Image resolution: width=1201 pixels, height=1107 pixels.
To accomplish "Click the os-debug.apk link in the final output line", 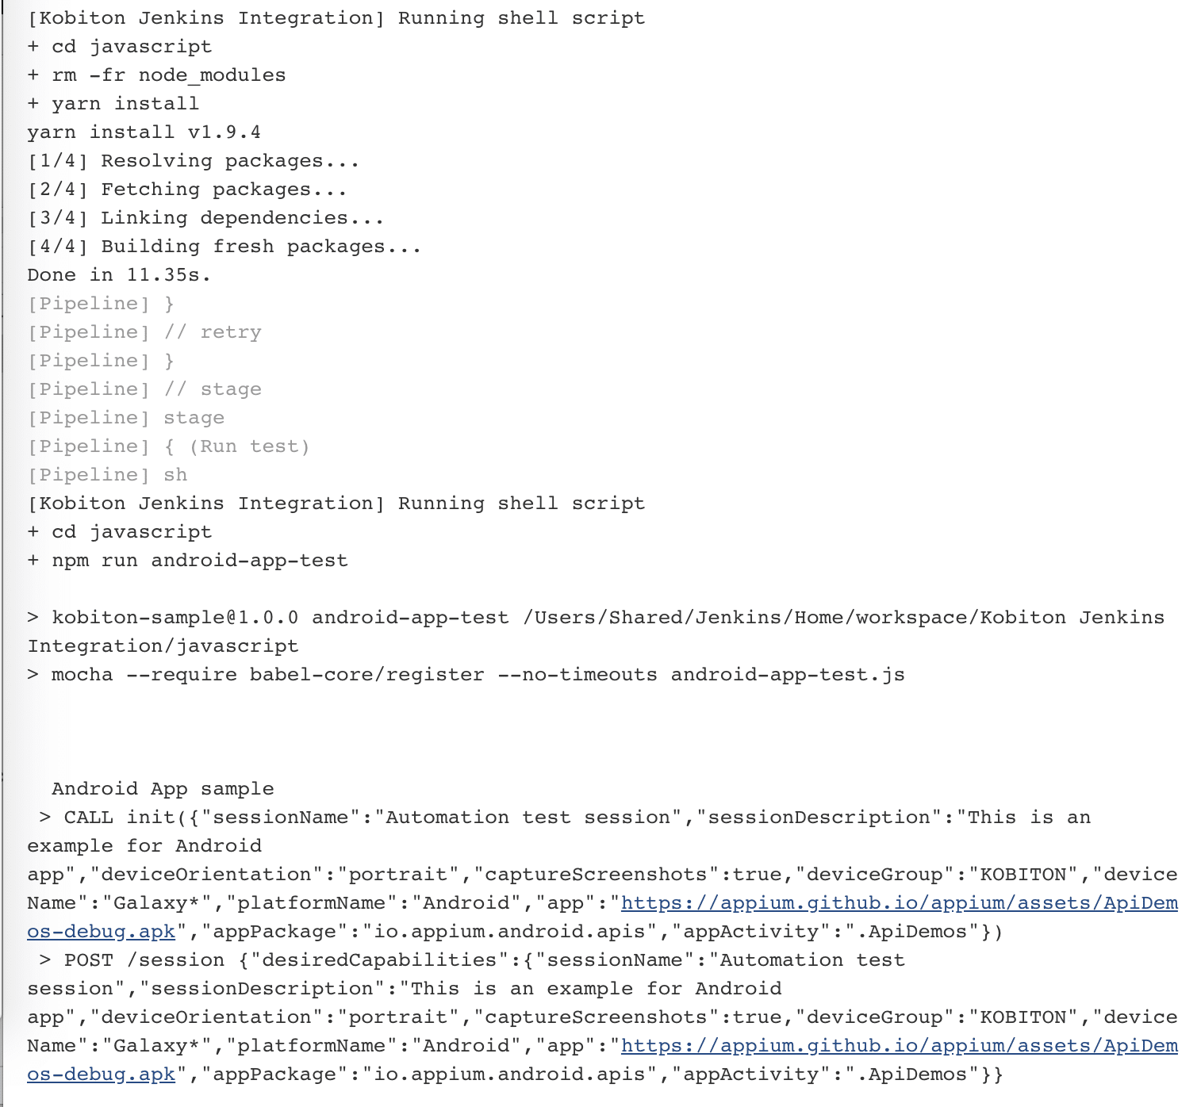I will [x=101, y=1074].
